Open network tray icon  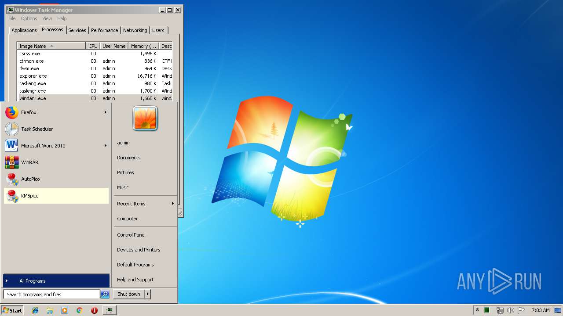click(x=500, y=310)
